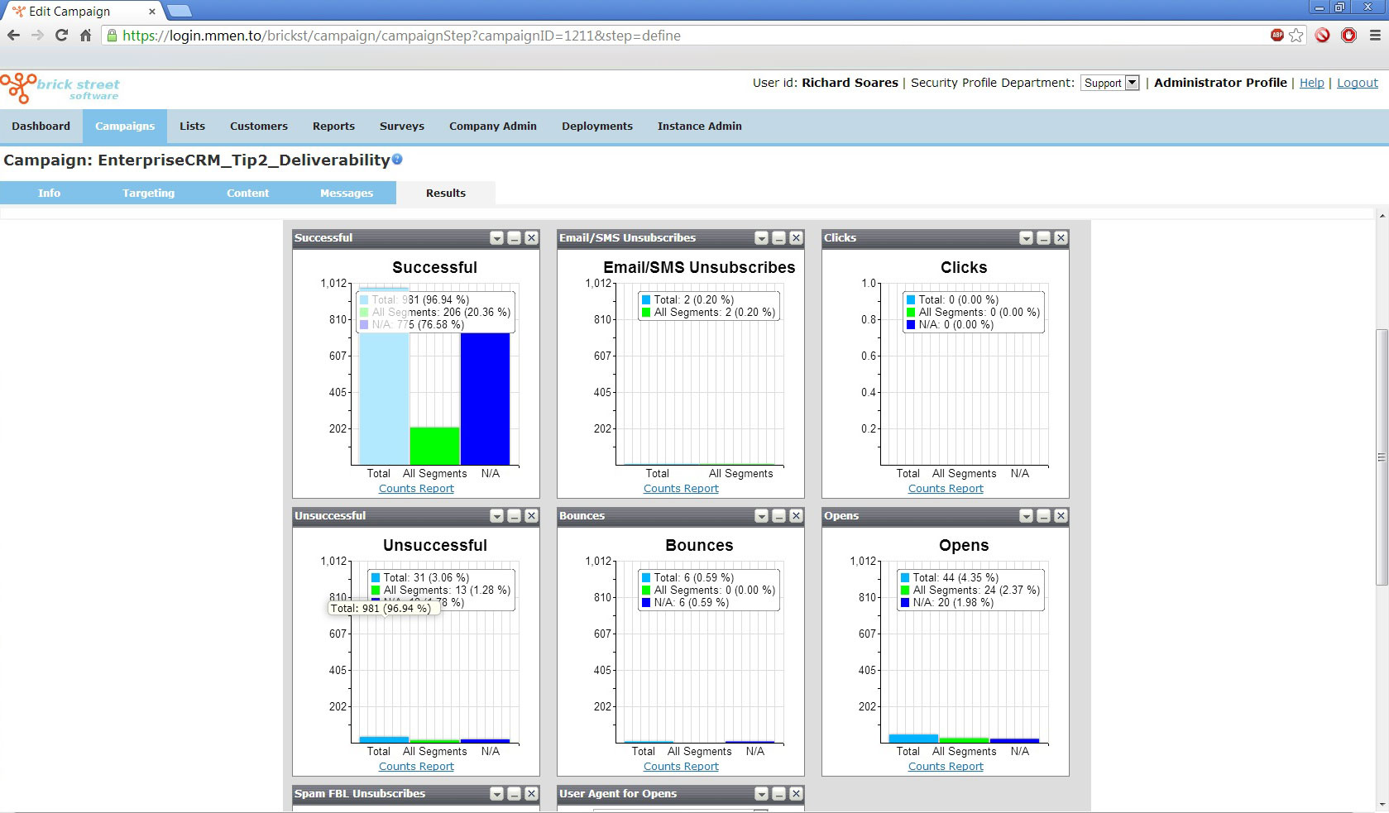
Task: Click the blue N/A bar in Successful chart
Action: tap(485, 397)
